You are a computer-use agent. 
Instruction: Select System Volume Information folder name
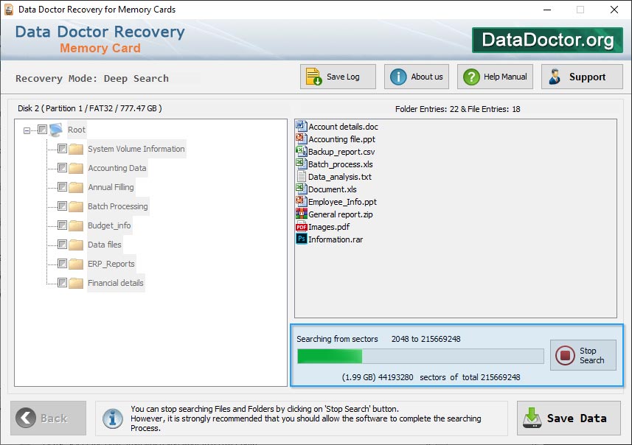click(136, 149)
